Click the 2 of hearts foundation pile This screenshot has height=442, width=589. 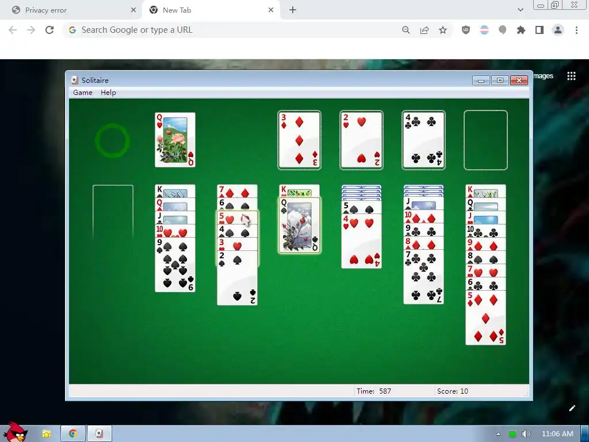tap(361, 140)
